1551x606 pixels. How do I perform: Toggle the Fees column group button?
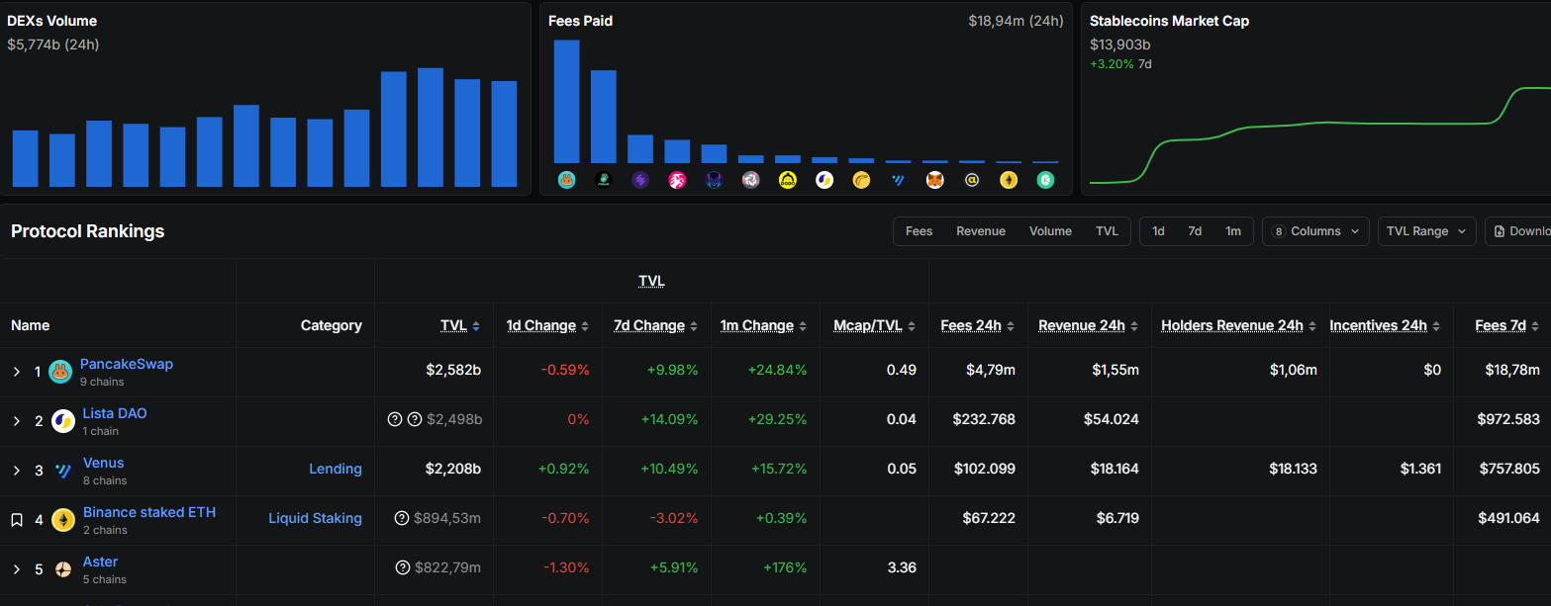[919, 231]
